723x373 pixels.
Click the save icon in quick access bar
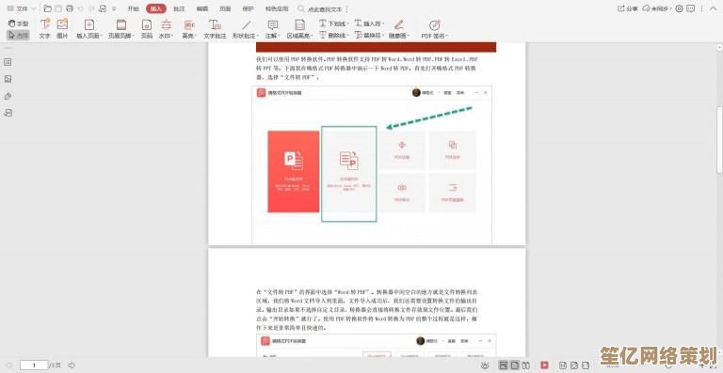click(x=58, y=8)
